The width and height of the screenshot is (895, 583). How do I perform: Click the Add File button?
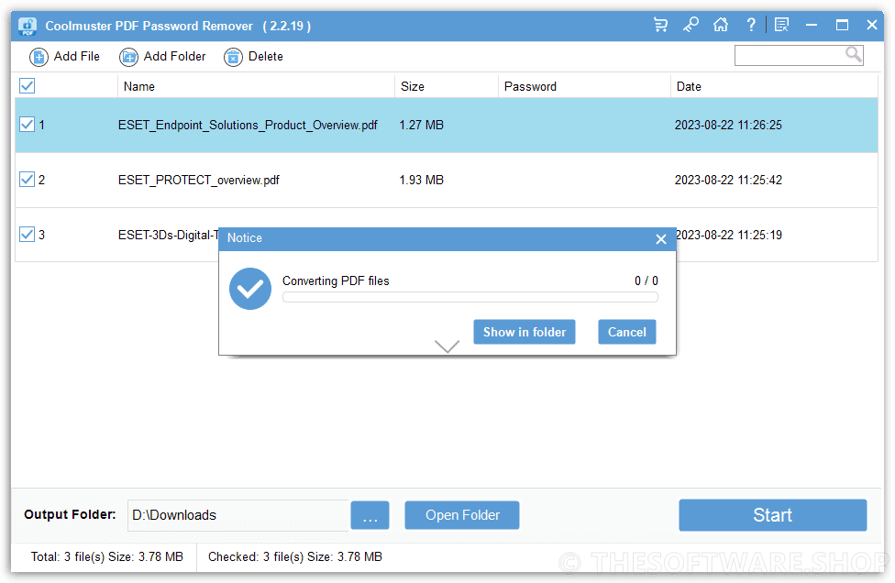pyautogui.click(x=64, y=57)
